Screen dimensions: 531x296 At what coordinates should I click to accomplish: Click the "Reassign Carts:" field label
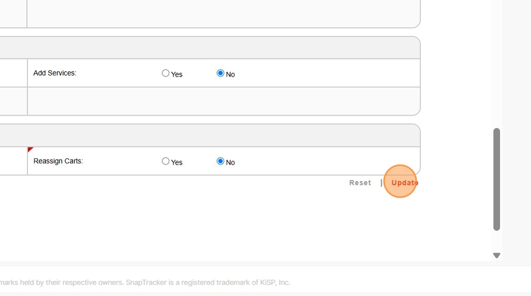coord(58,161)
